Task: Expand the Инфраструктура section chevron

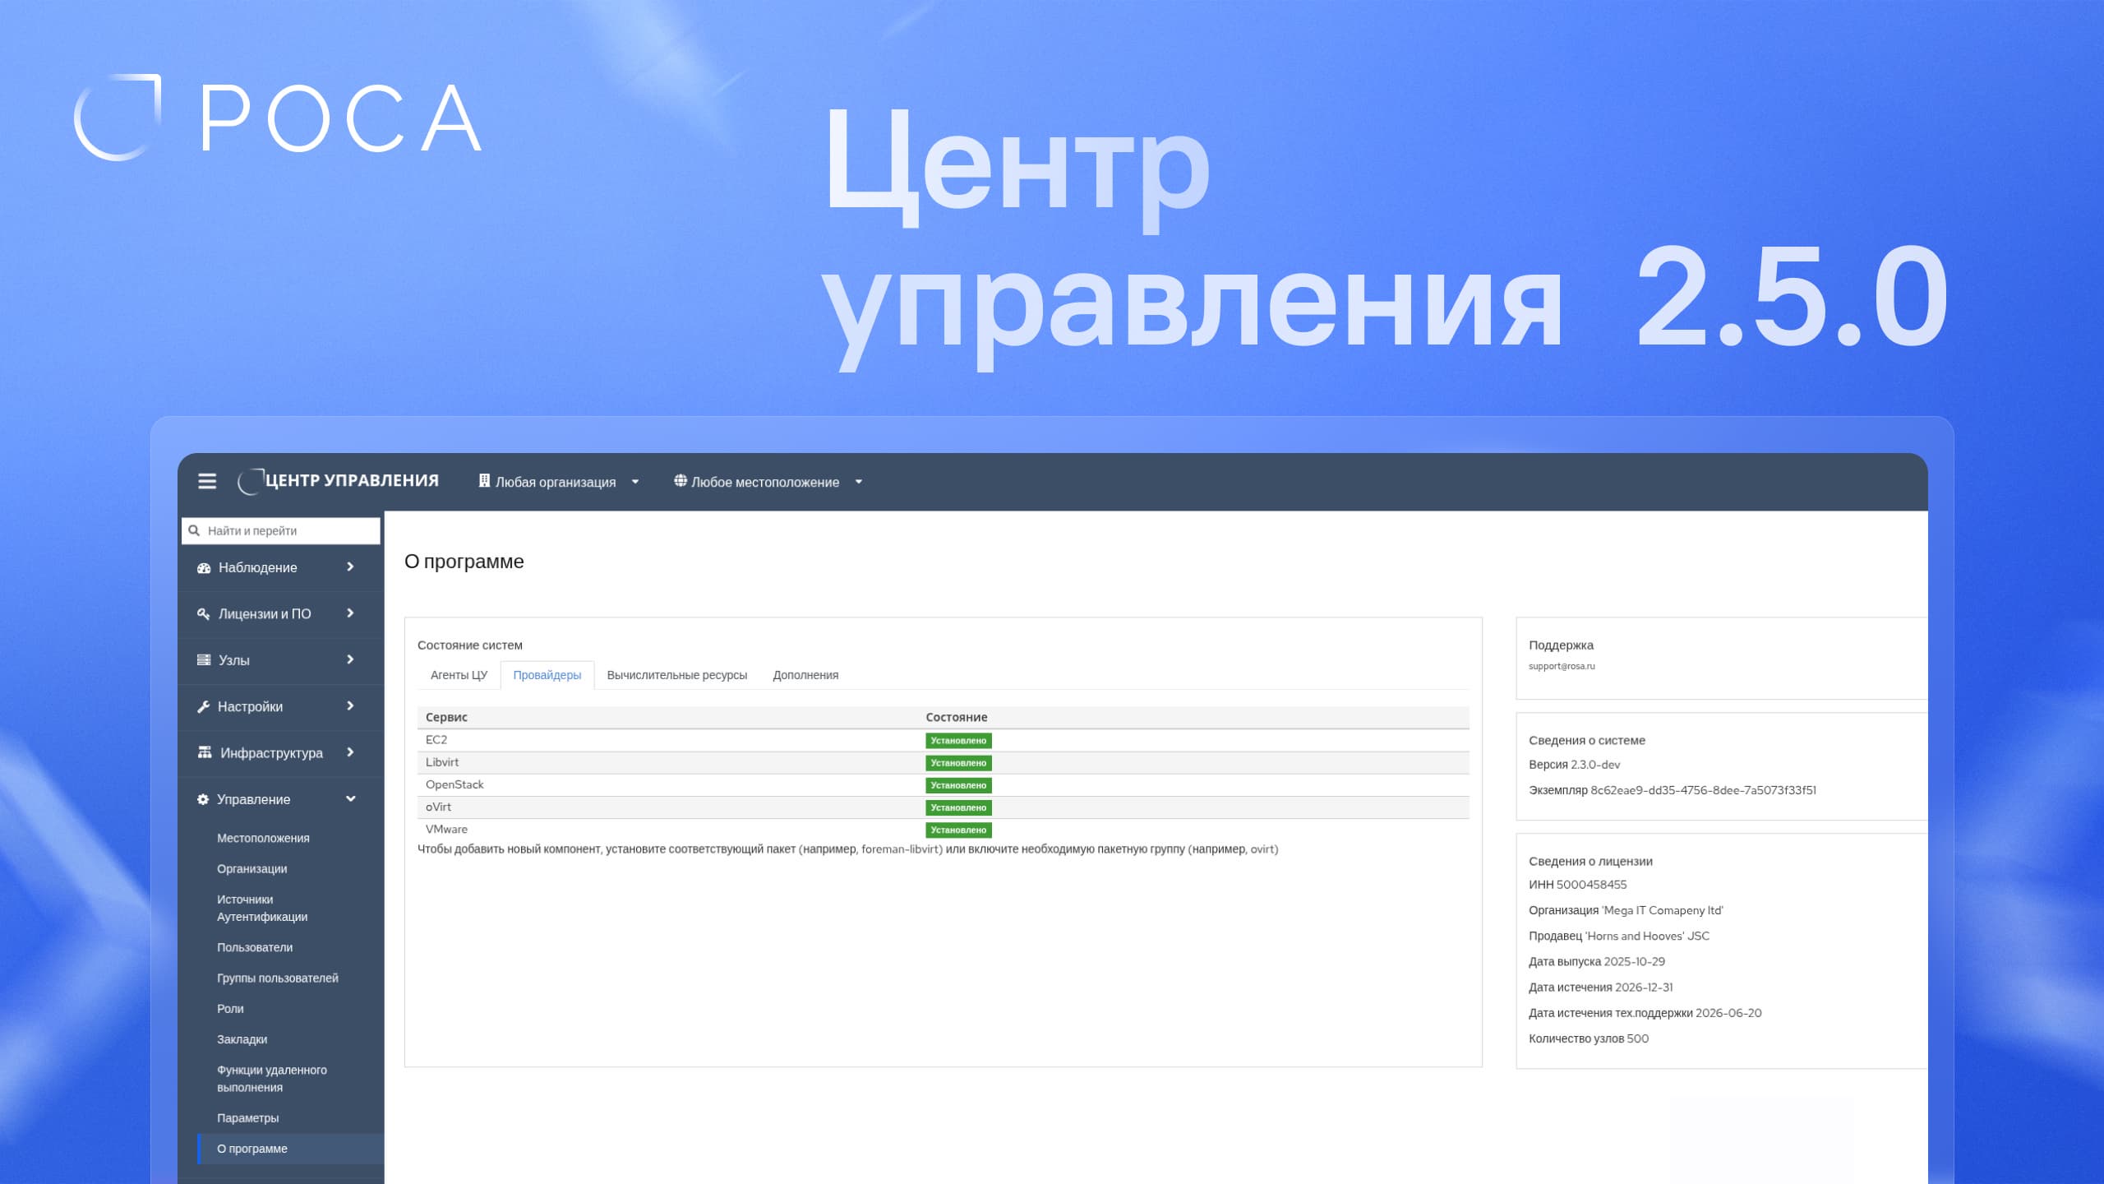Action: 351,752
